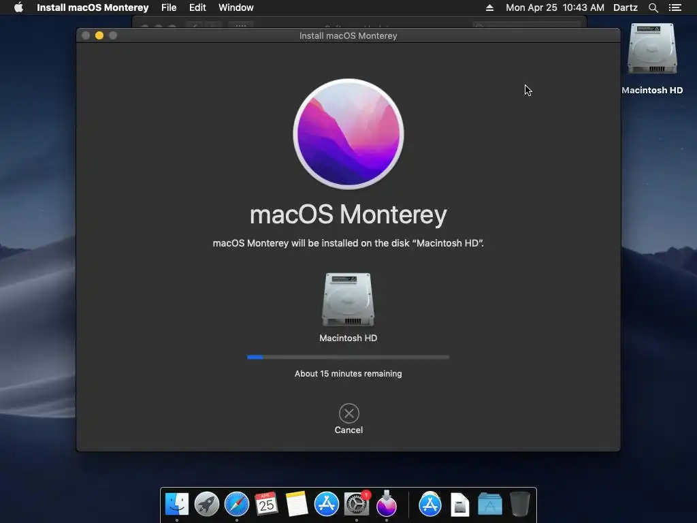Click the Install macOS Monterey Dock icon
697x523 pixels.
tap(387, 504)
